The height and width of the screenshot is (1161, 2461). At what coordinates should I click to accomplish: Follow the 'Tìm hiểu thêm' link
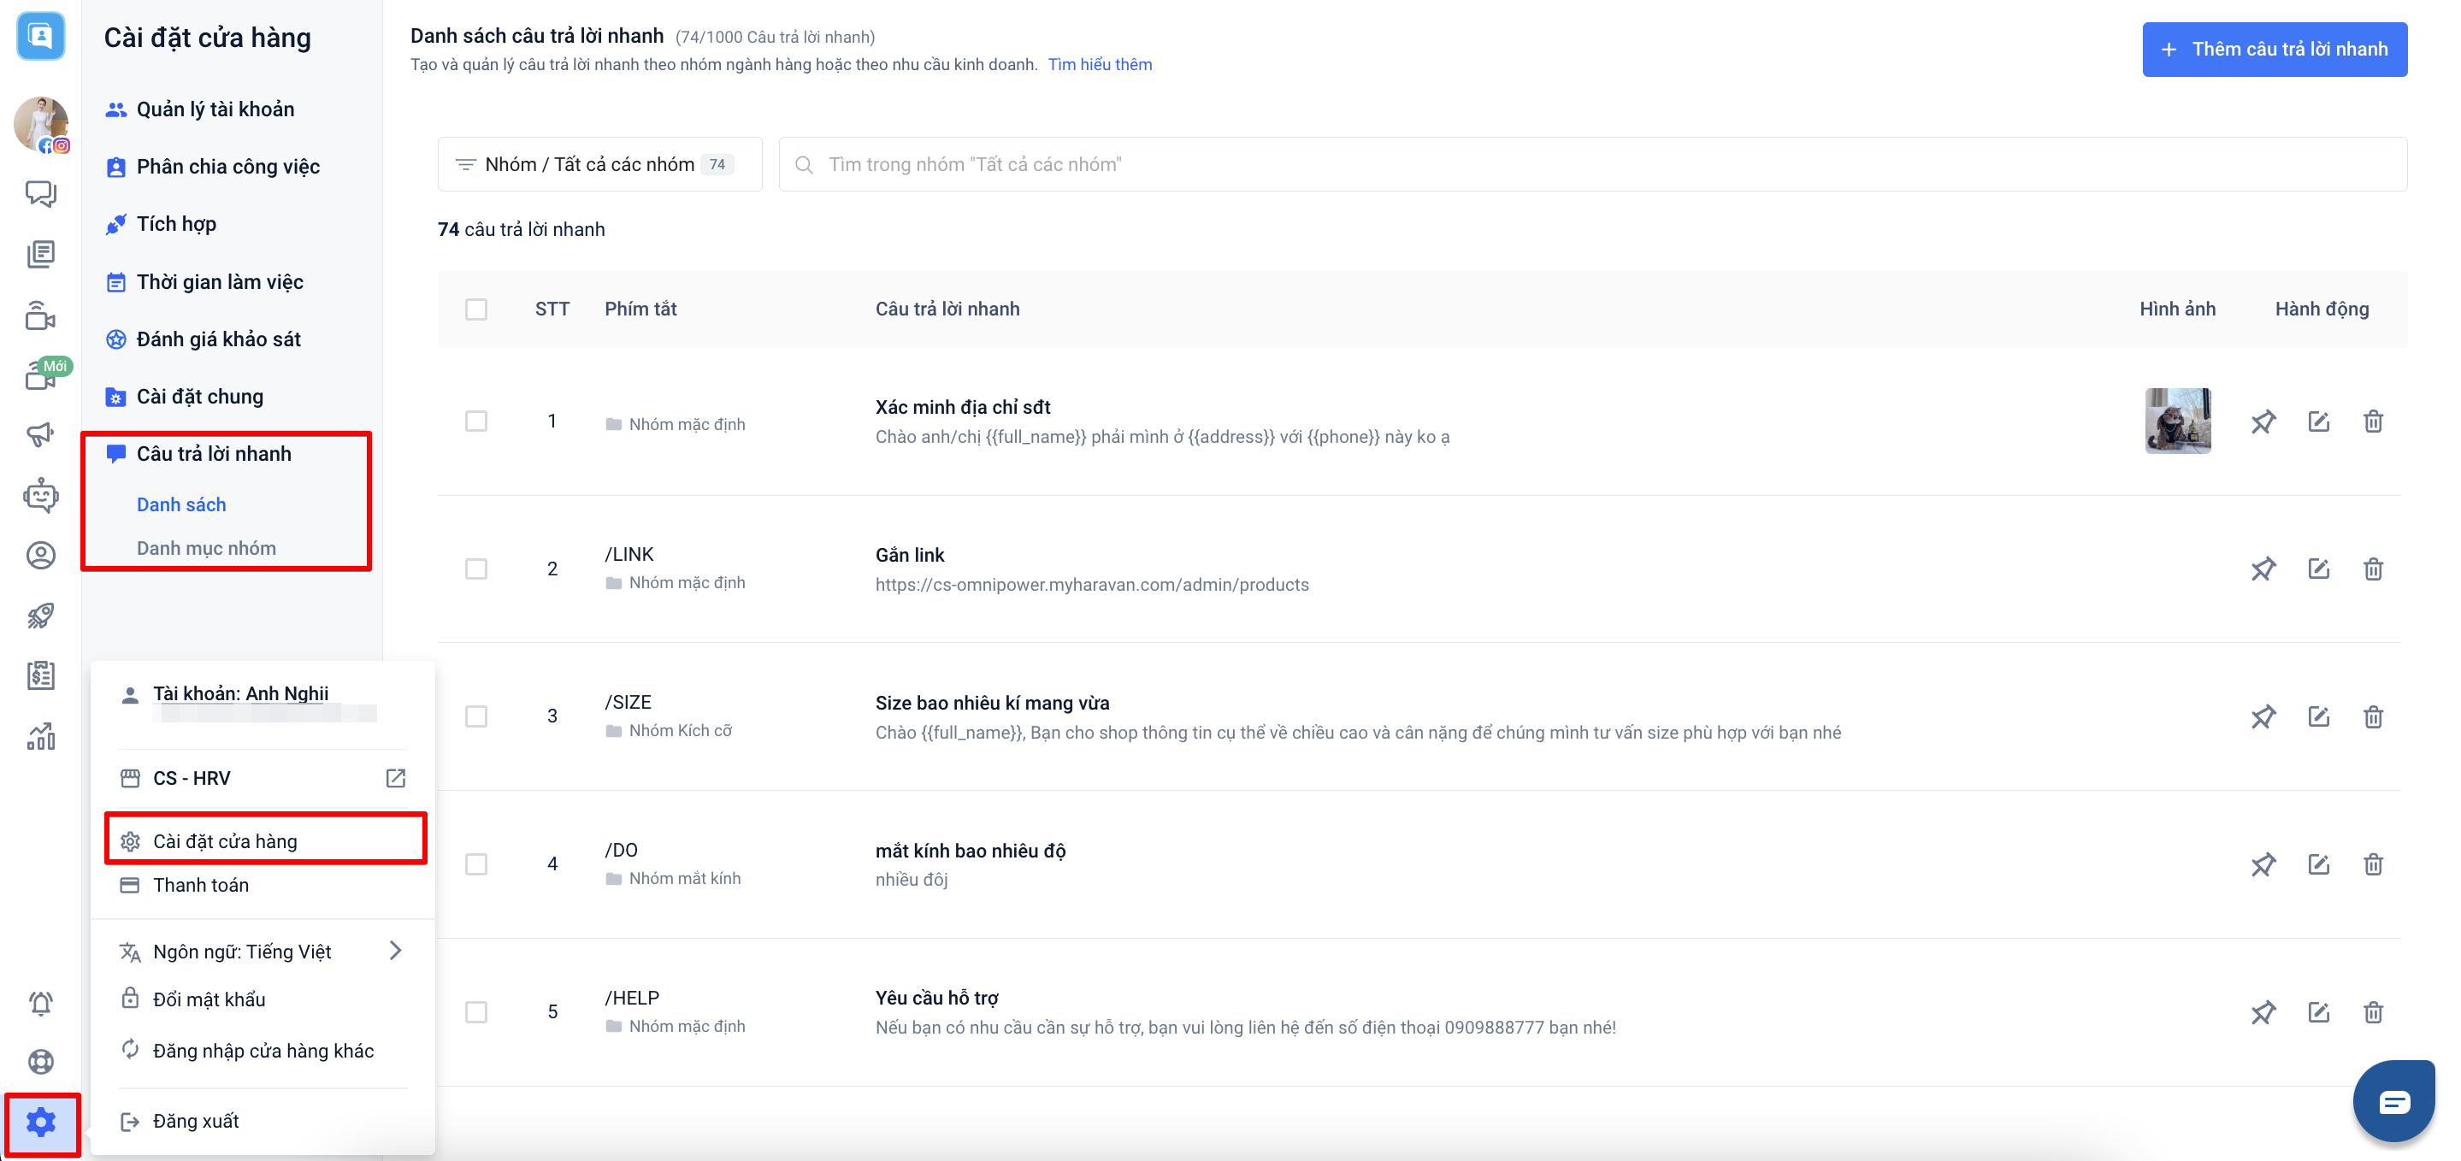coord(1100,64)
